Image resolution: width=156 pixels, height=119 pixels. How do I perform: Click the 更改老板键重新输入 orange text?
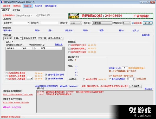pos(137,68)
